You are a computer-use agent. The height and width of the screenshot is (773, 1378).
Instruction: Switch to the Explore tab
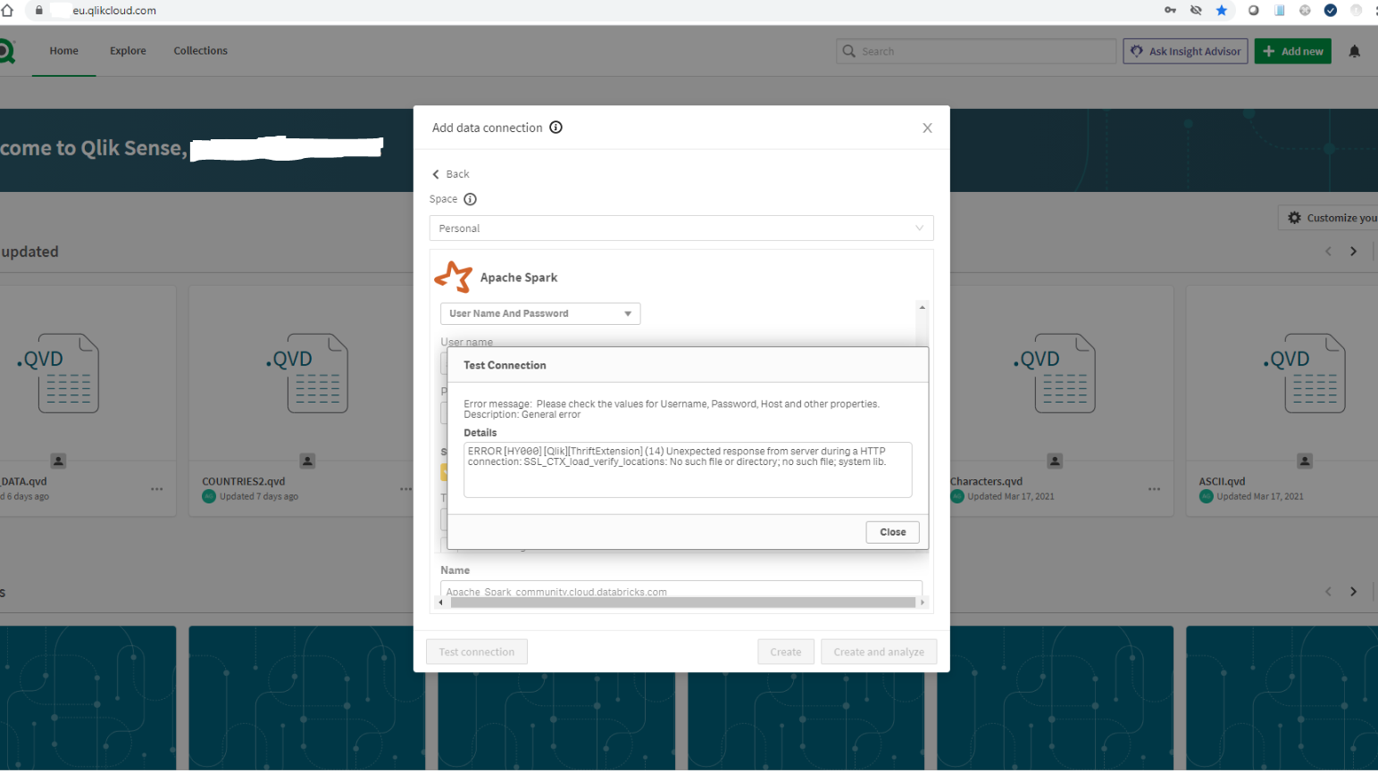[x=128, y=51]
